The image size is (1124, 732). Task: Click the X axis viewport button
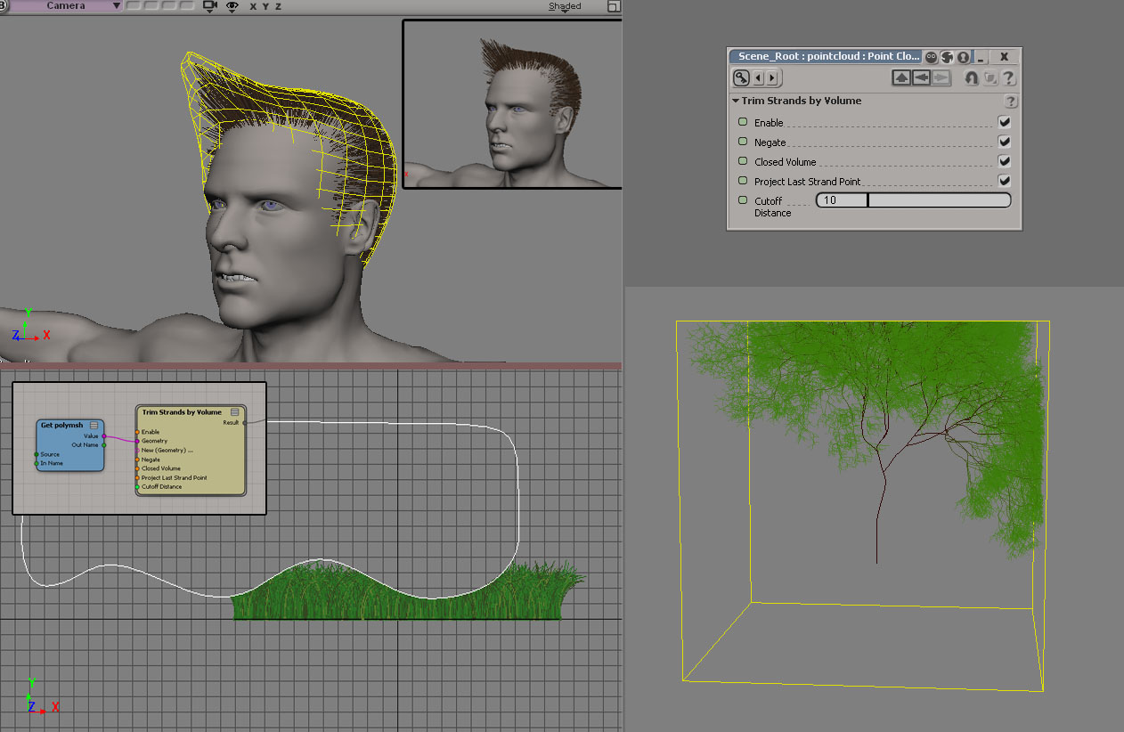pos(253,6)
